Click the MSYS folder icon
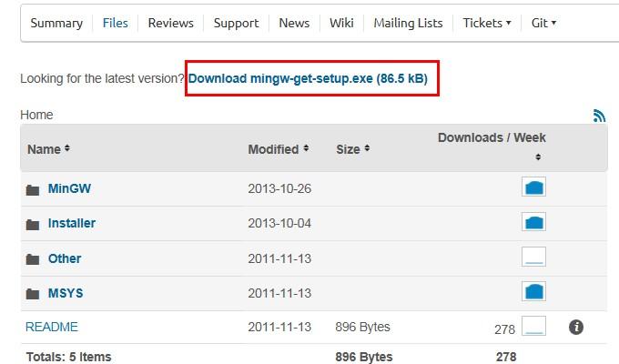 pos(33,294)
